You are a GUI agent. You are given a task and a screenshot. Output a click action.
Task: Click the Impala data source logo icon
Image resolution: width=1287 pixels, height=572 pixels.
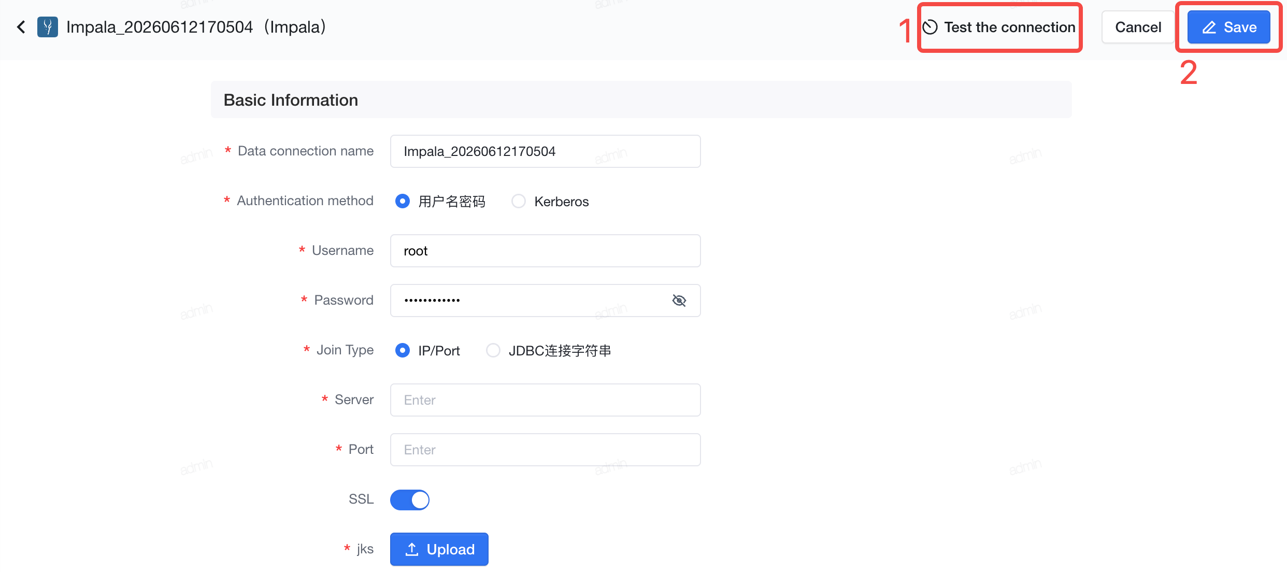(48, 27)
